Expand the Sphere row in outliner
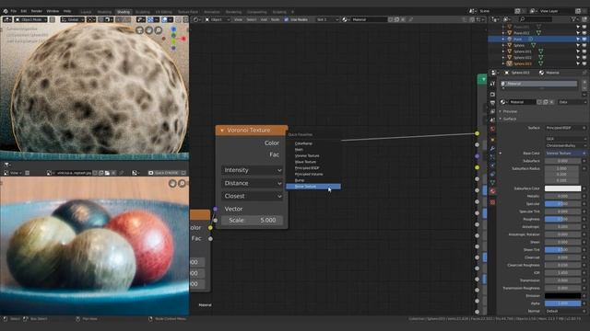This screenshot has height=331, width=590. pyautogui.click(x=503, y=45)
